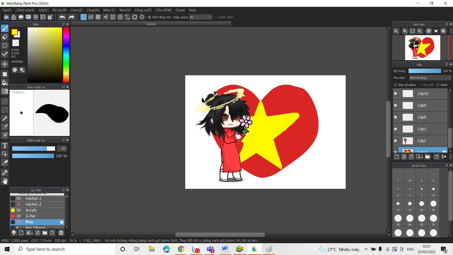The image size is (453, 255).
Task: Select the Eraser tool
Action: coord(4,37)
